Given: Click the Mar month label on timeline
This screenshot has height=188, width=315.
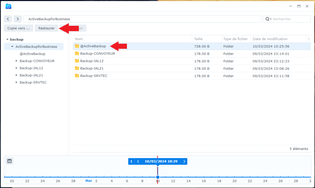Looking at the screenshot, I should 89,181.
